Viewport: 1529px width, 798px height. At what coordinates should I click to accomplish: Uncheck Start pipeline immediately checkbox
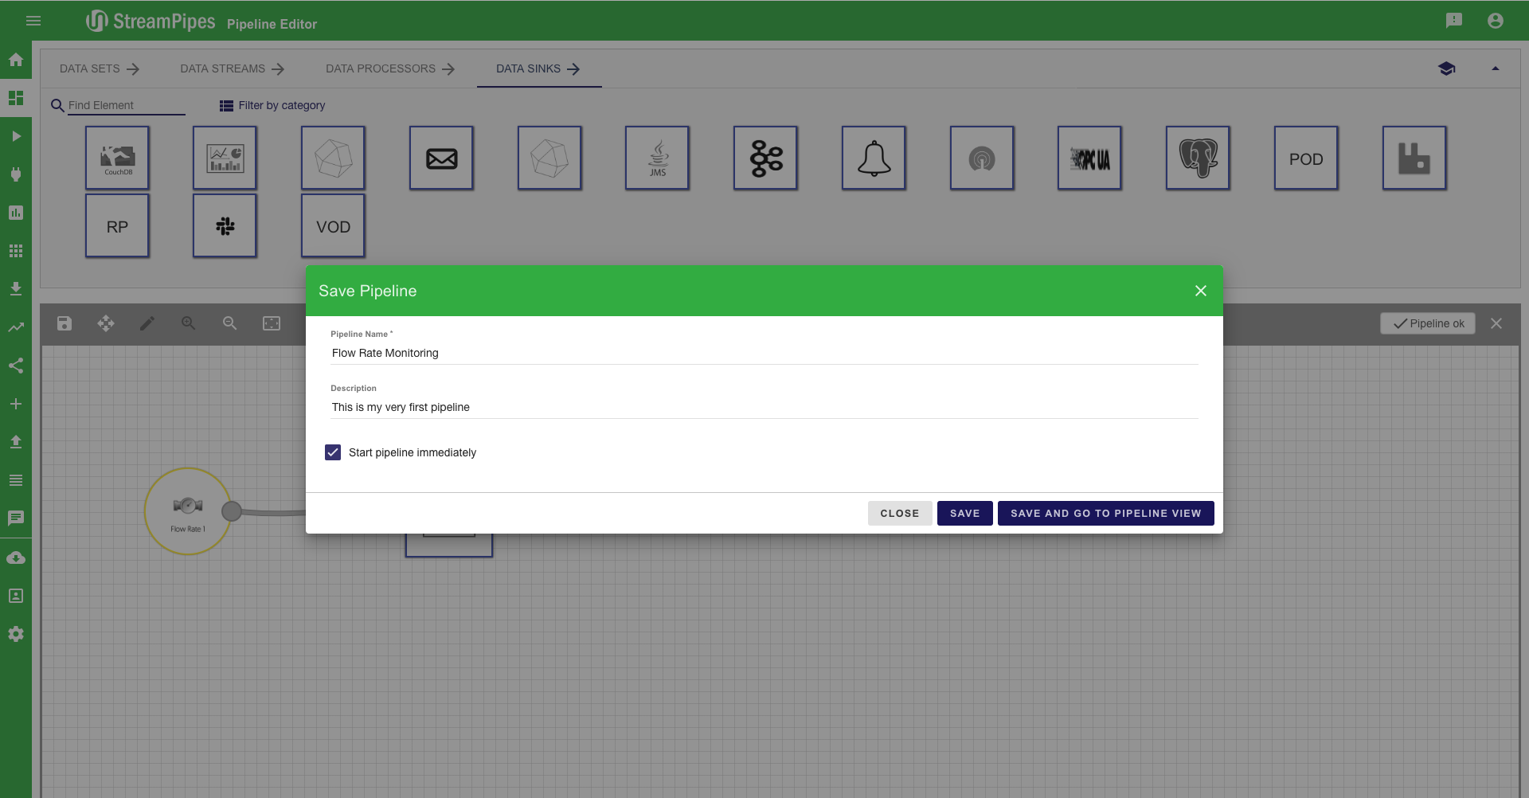[x=333, y=452]
